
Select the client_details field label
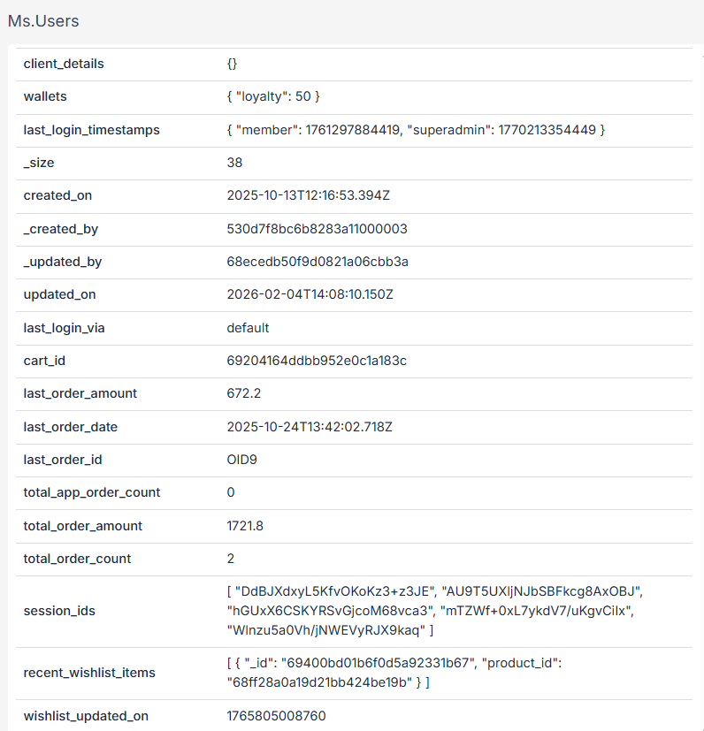pos(64,64)
